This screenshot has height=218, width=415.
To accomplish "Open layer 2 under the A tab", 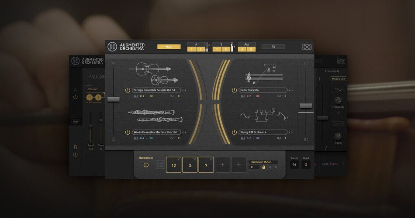I will tap(201, 49).
